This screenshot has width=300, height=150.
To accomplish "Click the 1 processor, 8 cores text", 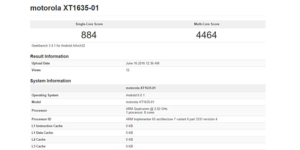I will coord(140,112).
